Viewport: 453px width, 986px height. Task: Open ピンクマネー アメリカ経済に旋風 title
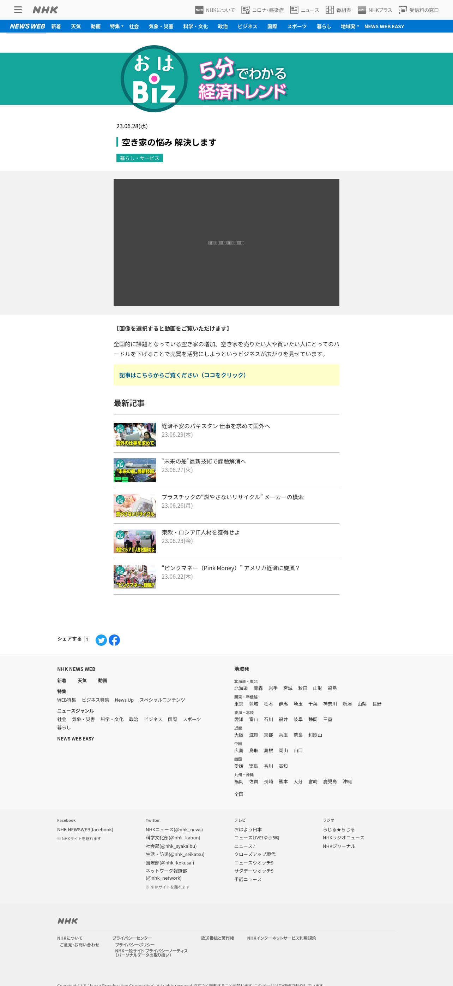[231, 568]
